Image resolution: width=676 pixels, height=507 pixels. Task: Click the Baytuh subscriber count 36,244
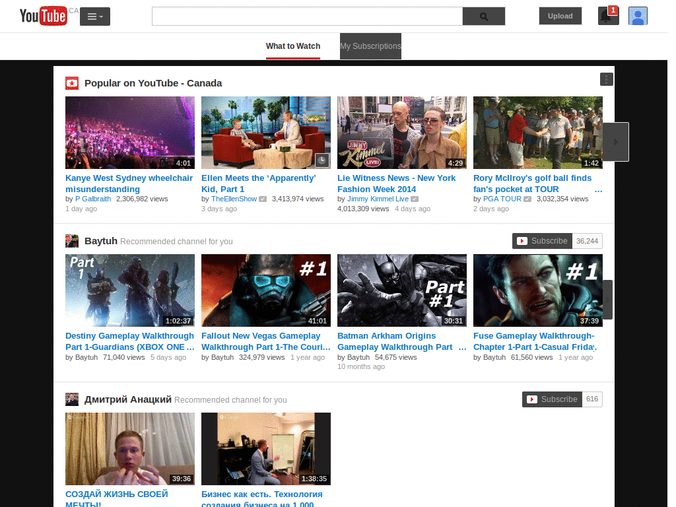587,241
